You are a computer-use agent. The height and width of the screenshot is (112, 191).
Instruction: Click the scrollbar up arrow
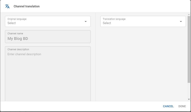[189, 15]
